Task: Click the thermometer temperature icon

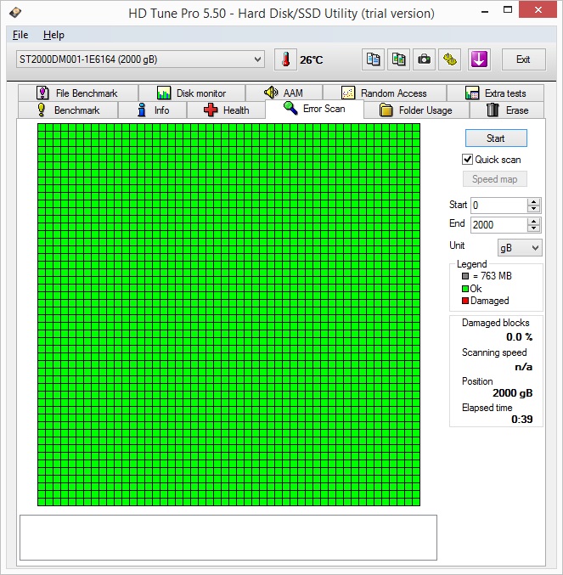Action: 285,59
